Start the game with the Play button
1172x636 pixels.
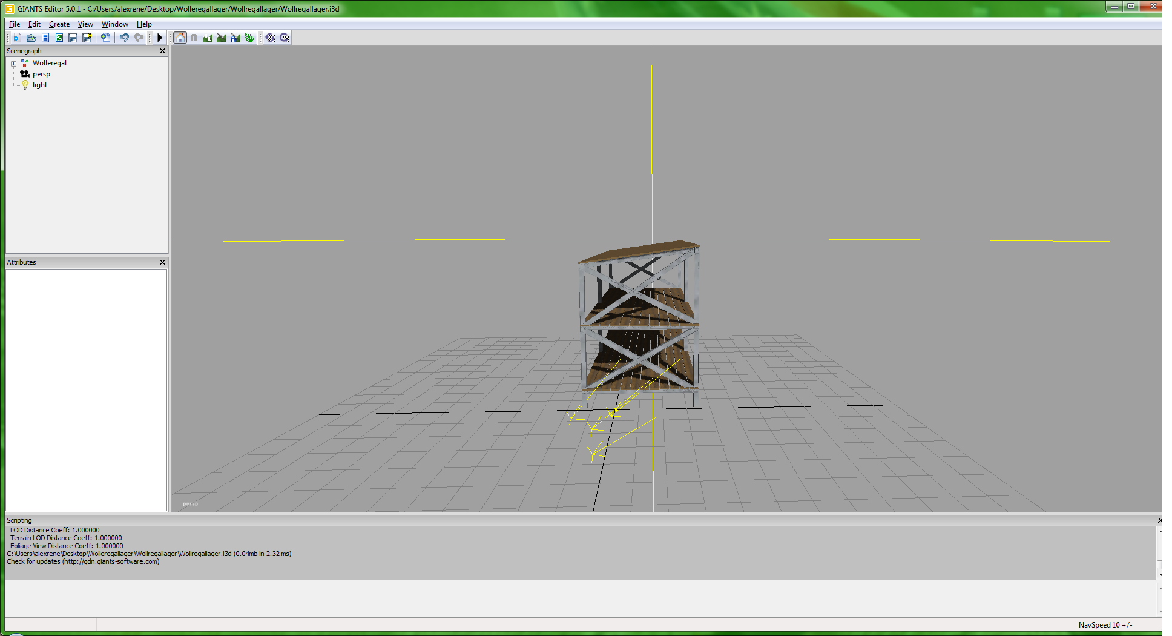pyautogui.click(x=160, y=38)
